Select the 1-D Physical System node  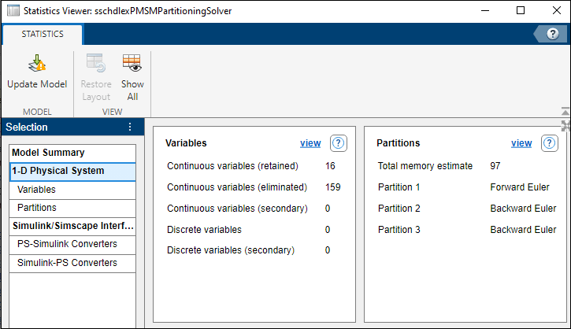[x=57, y=171]
